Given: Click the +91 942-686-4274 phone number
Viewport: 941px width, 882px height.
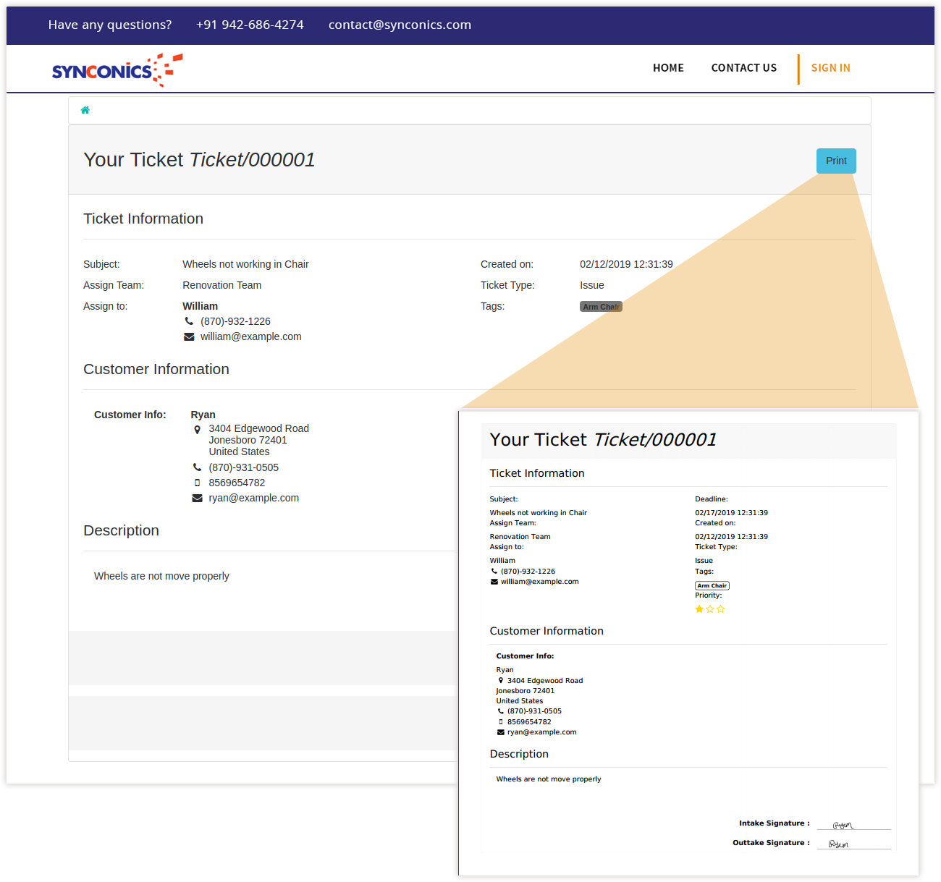Looking at the screenshot, I should pyautogui.click(x=250, y=25).
